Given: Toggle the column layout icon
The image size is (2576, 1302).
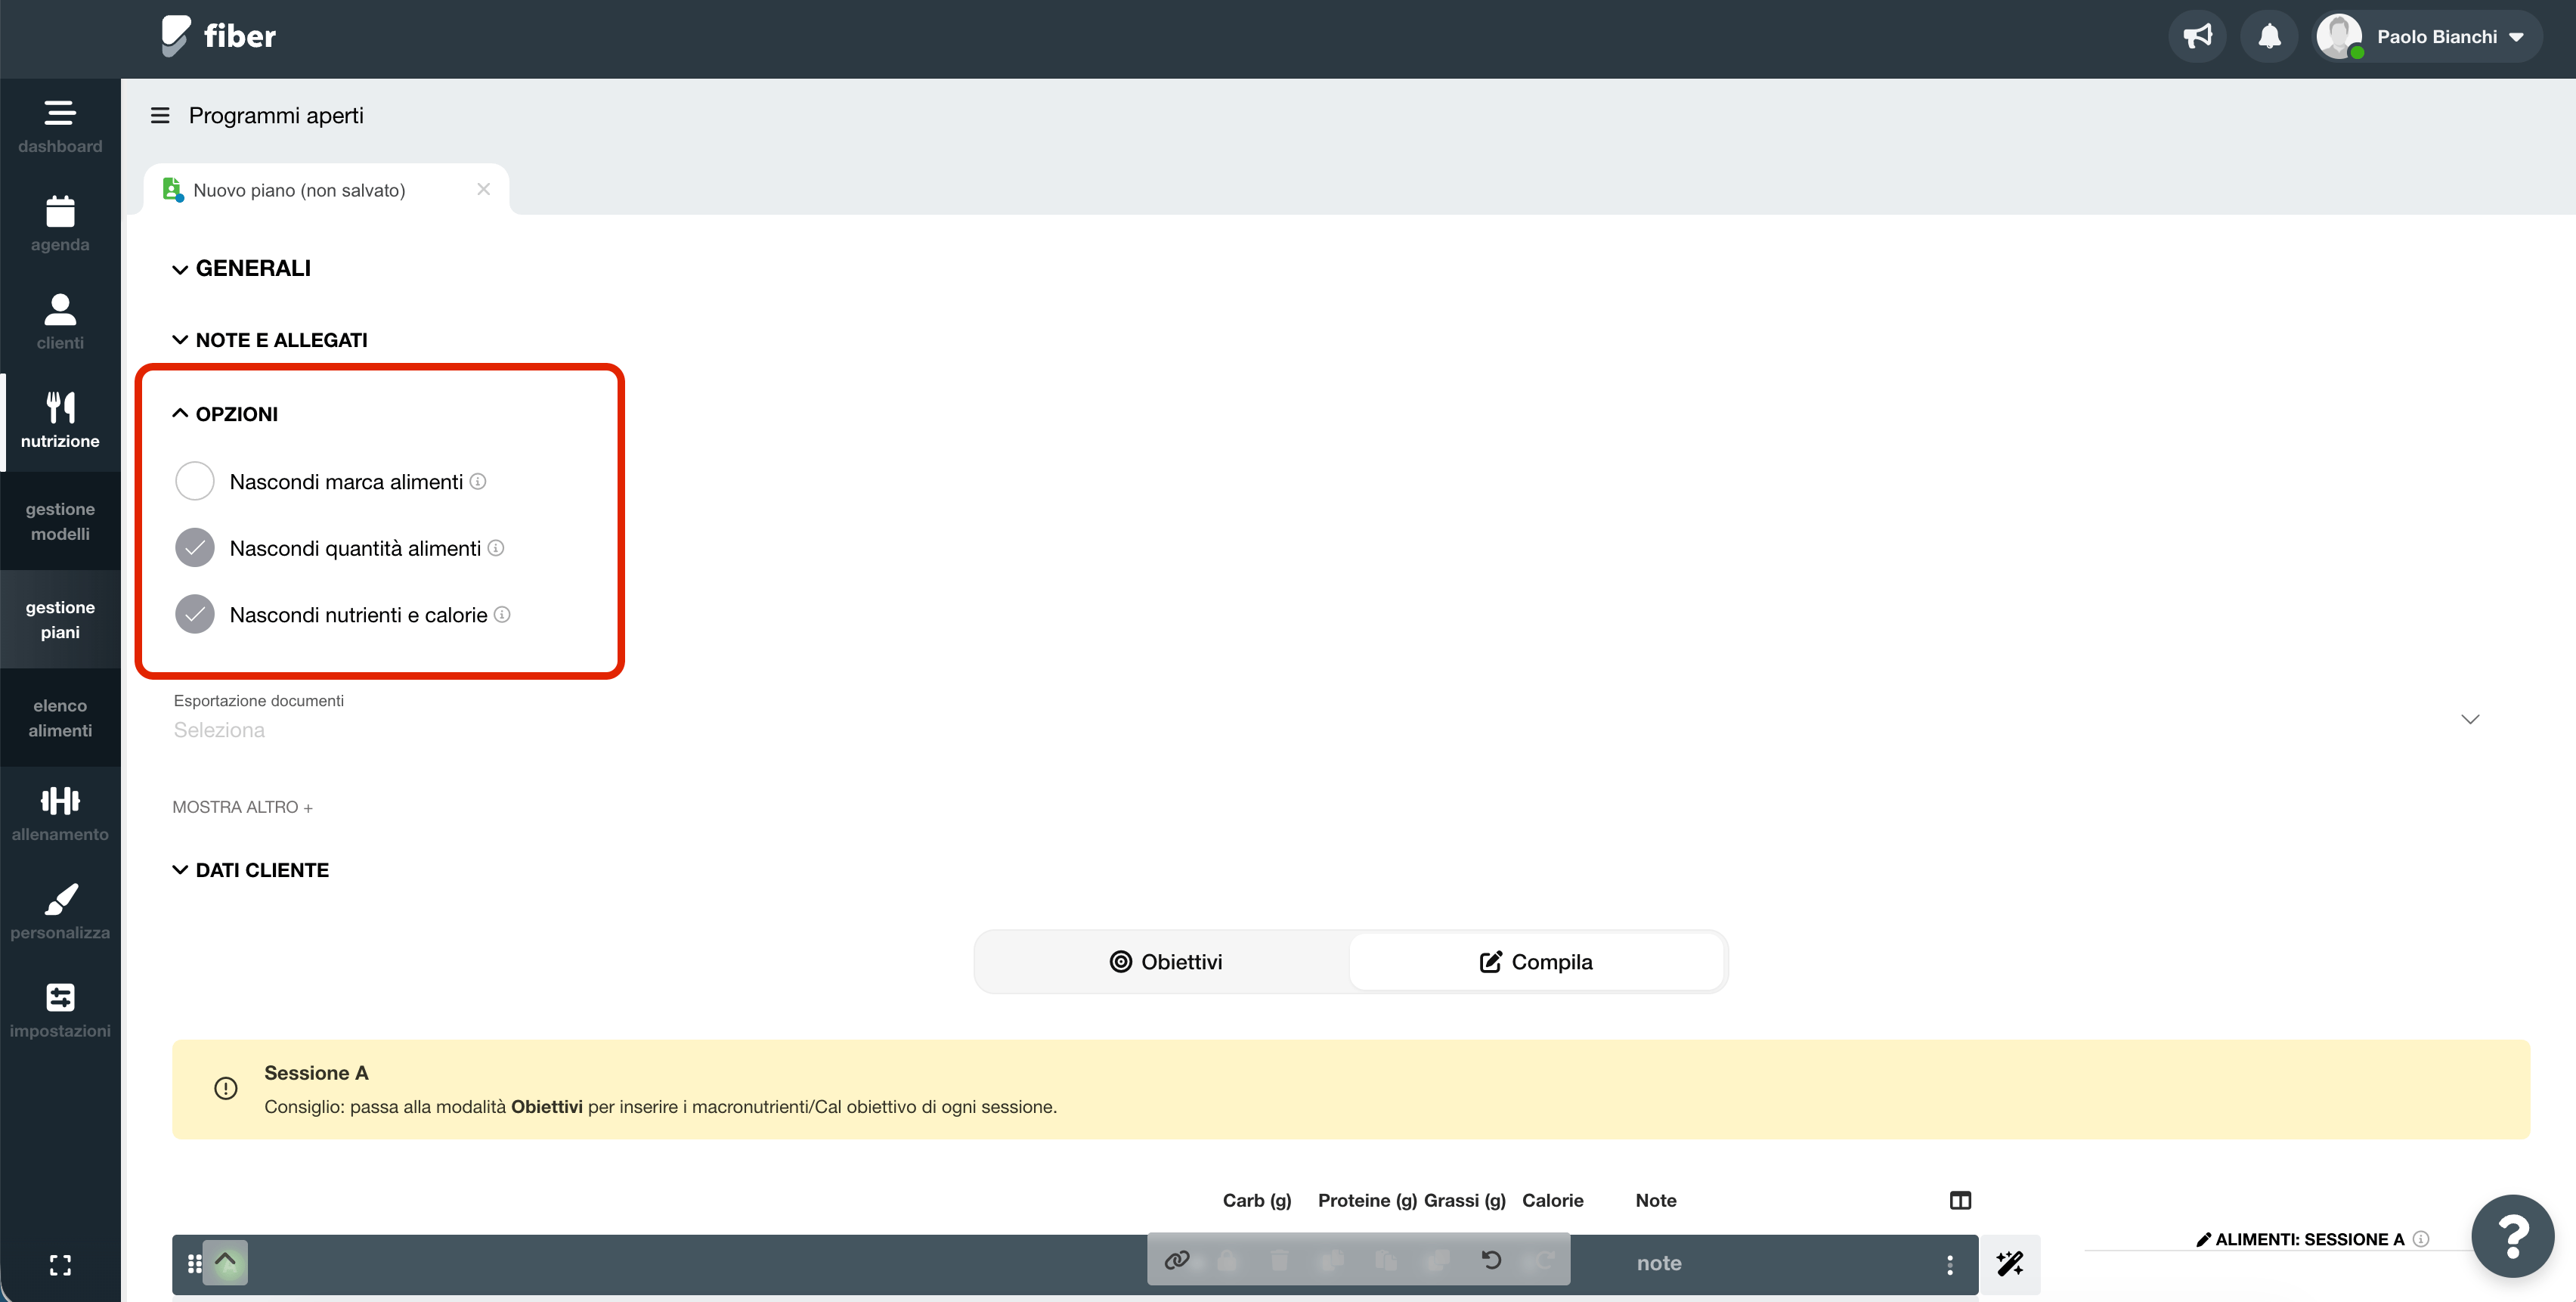Looking at the screenshot, I should (x=1960, y=1200).
